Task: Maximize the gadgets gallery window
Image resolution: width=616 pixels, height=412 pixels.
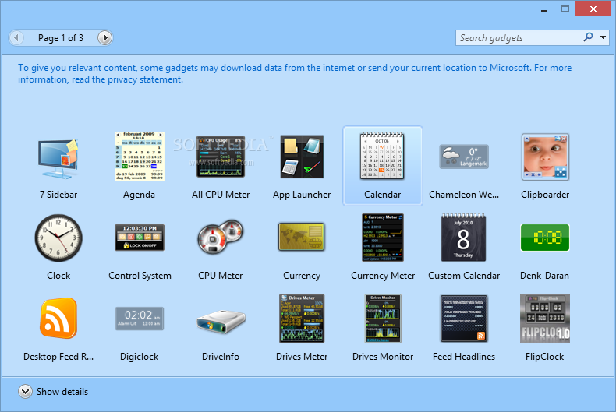Action: tap(565, 9)
